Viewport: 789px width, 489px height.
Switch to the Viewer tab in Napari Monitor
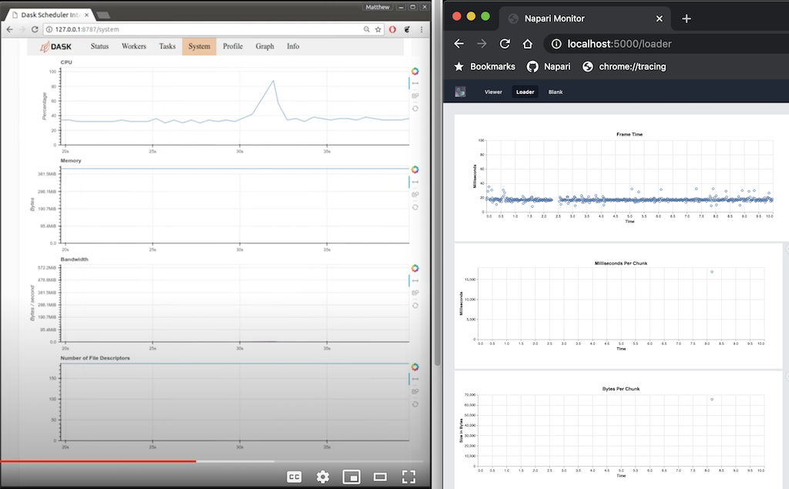point(492,92)
